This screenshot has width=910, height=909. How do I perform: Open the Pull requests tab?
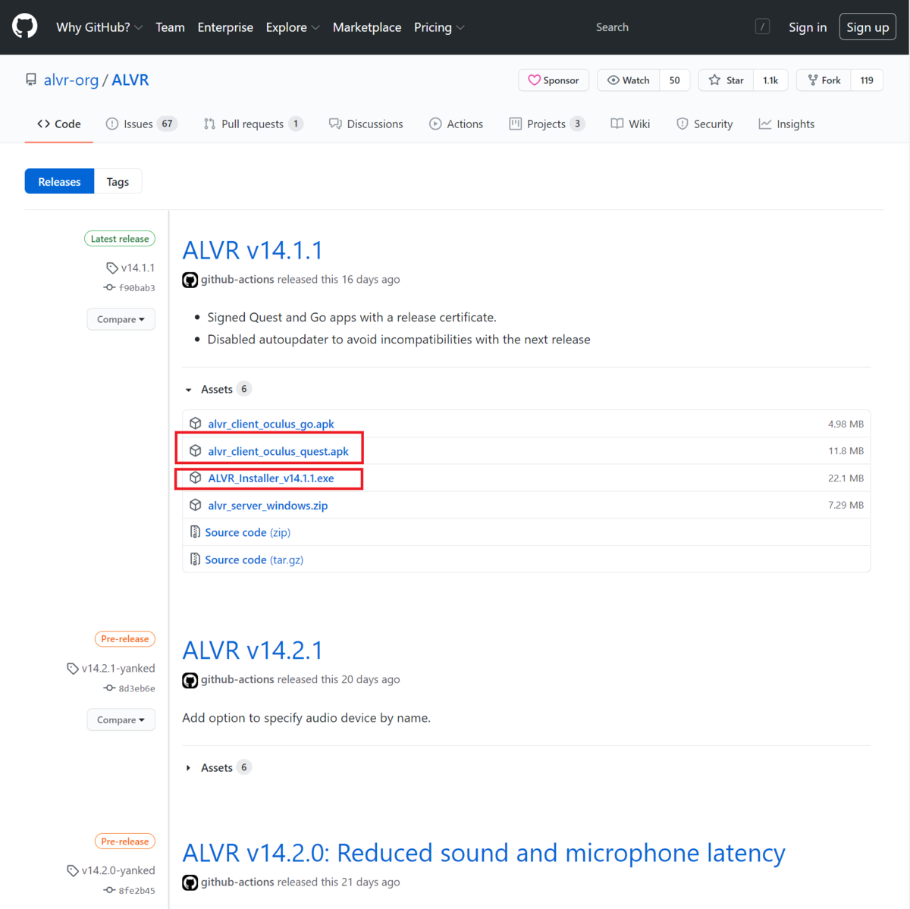pos(253,124)
